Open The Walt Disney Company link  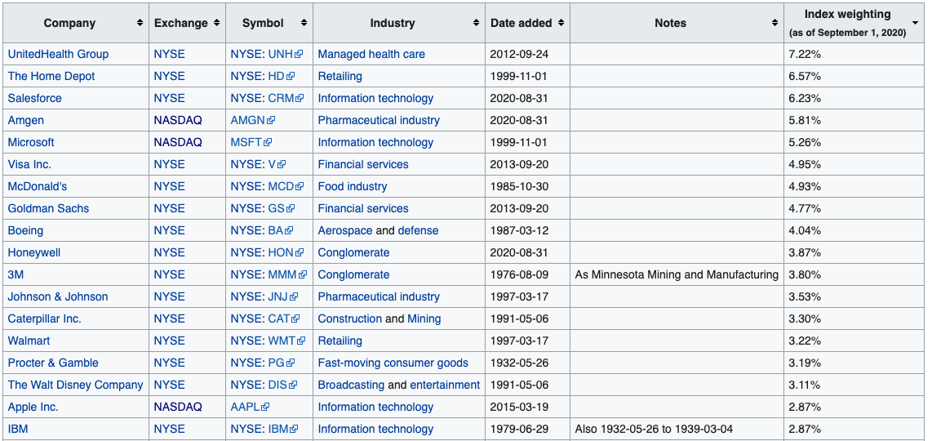pyautogui.click(x=75, y=385)
